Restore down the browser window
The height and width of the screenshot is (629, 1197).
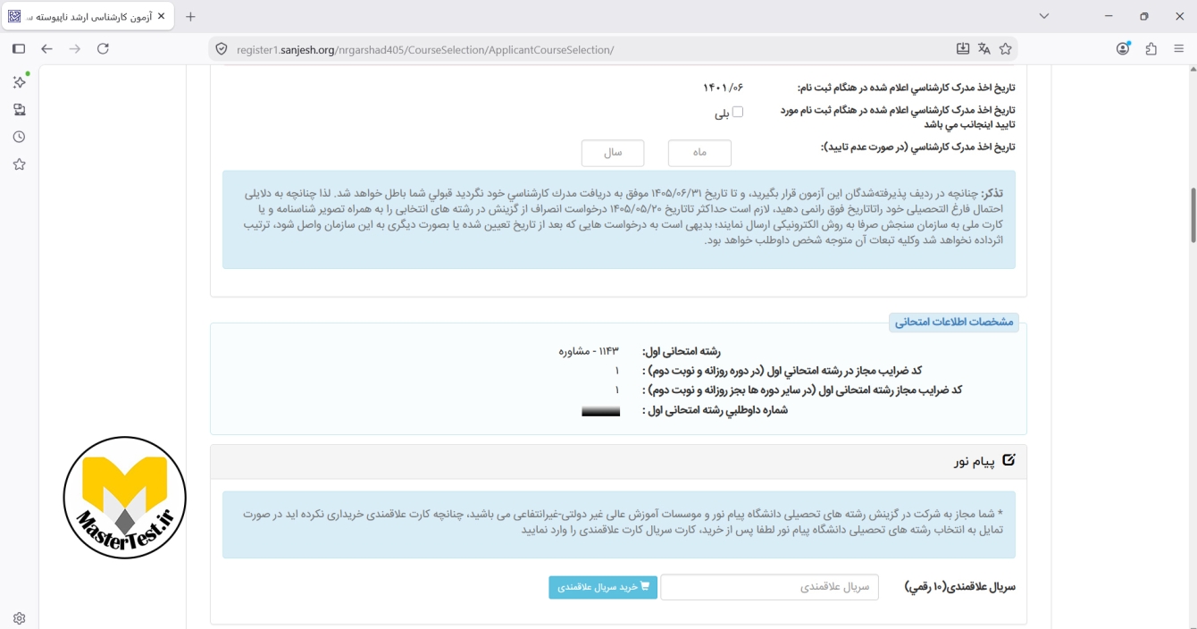pyautogui.click(x=1144, y=16)
